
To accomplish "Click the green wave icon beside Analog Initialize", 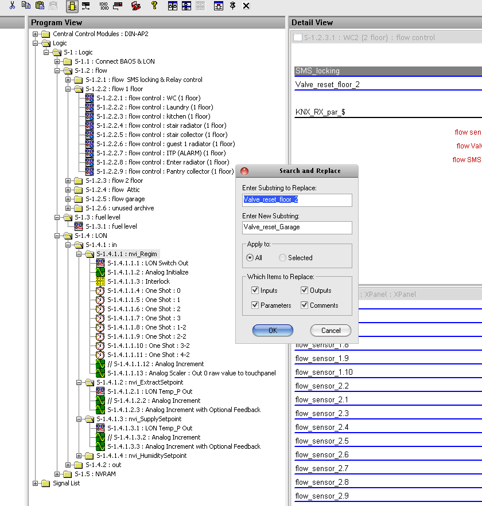I will 100,272.
